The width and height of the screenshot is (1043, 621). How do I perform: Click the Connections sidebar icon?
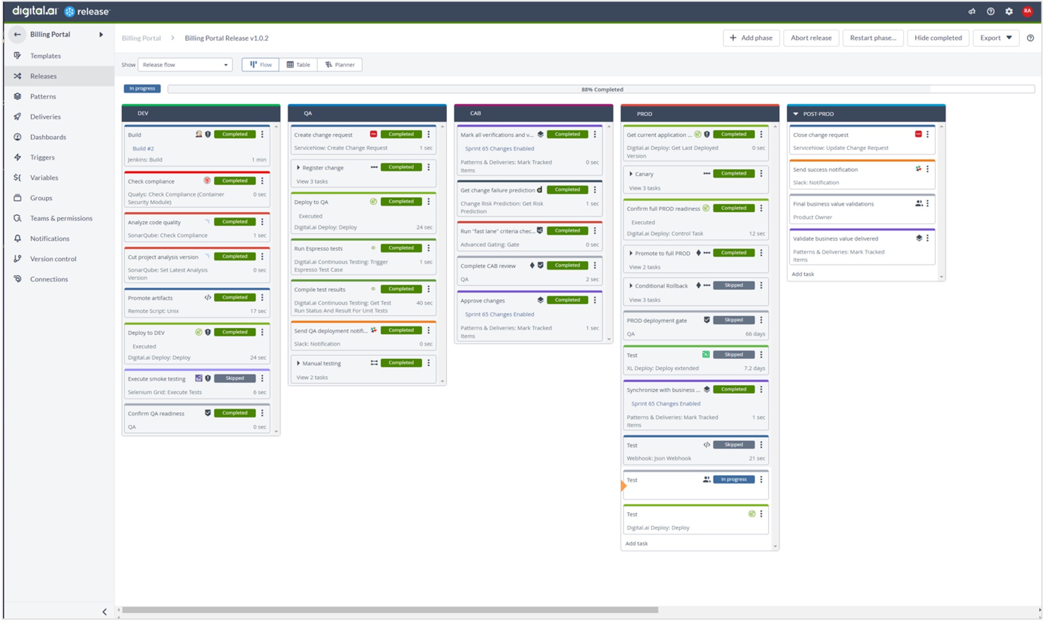point(17,279)
